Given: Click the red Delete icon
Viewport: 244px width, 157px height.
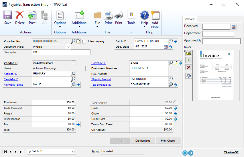Looking at the screenshot, I should click(x=20, y=15).
